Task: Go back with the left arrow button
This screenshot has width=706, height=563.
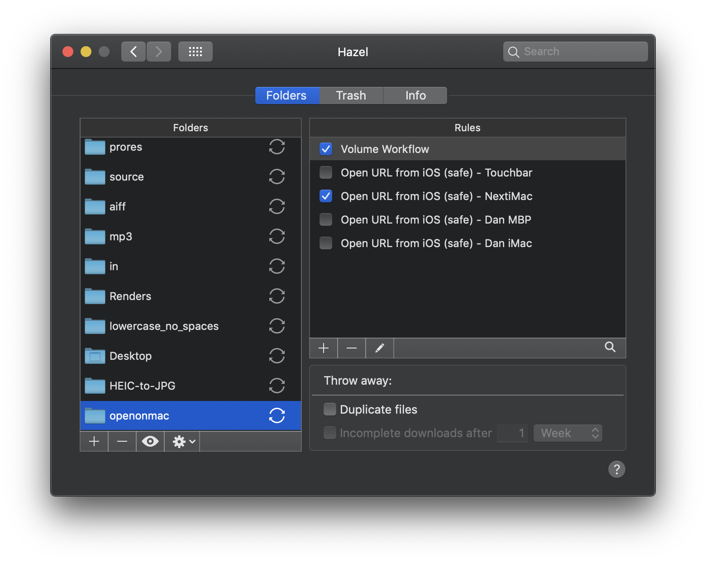Action: coord(134,52)
